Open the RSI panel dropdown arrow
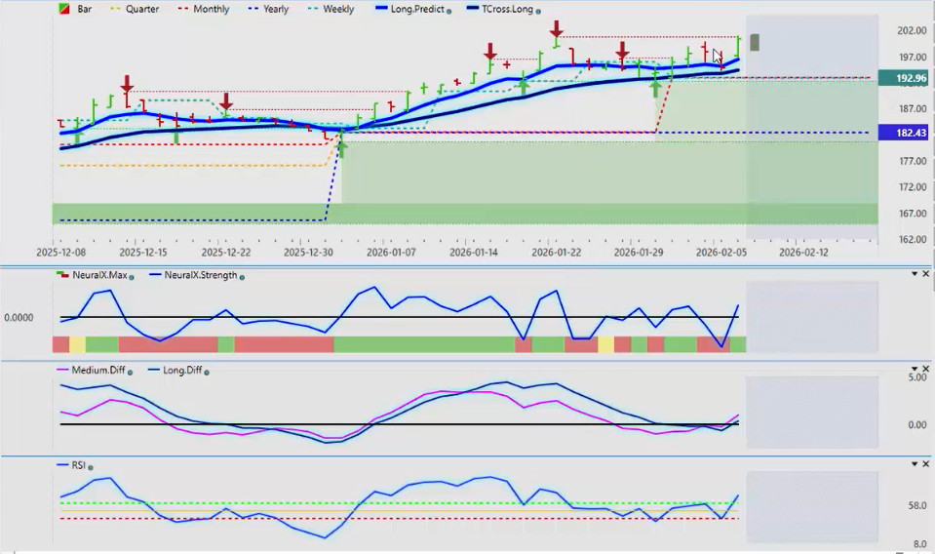 [914, 464]
